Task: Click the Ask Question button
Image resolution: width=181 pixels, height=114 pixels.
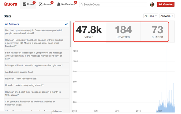Action: pos(166,5)
